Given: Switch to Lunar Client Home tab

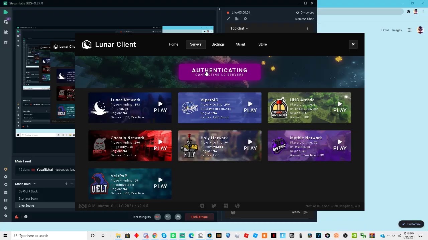Looking at the screenshot, I should click(x=174, y=44).
